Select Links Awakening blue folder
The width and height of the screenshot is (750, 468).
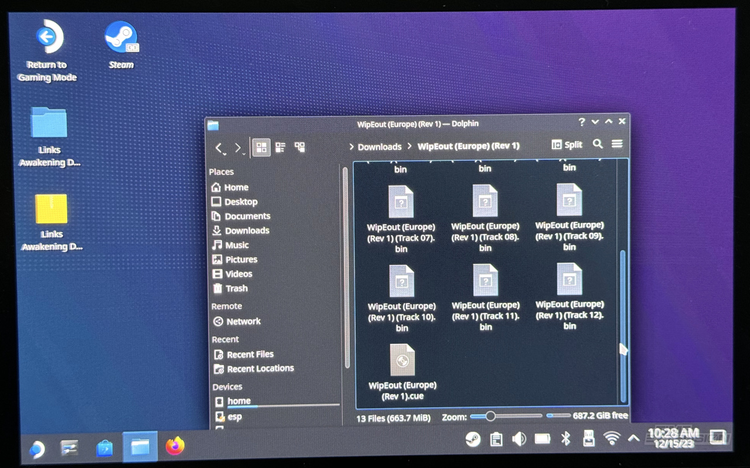50,137
